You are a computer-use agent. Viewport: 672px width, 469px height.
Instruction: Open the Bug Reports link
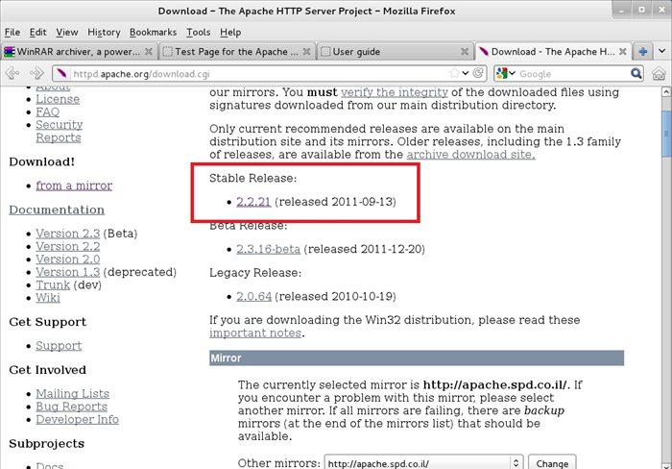[72, 407]
